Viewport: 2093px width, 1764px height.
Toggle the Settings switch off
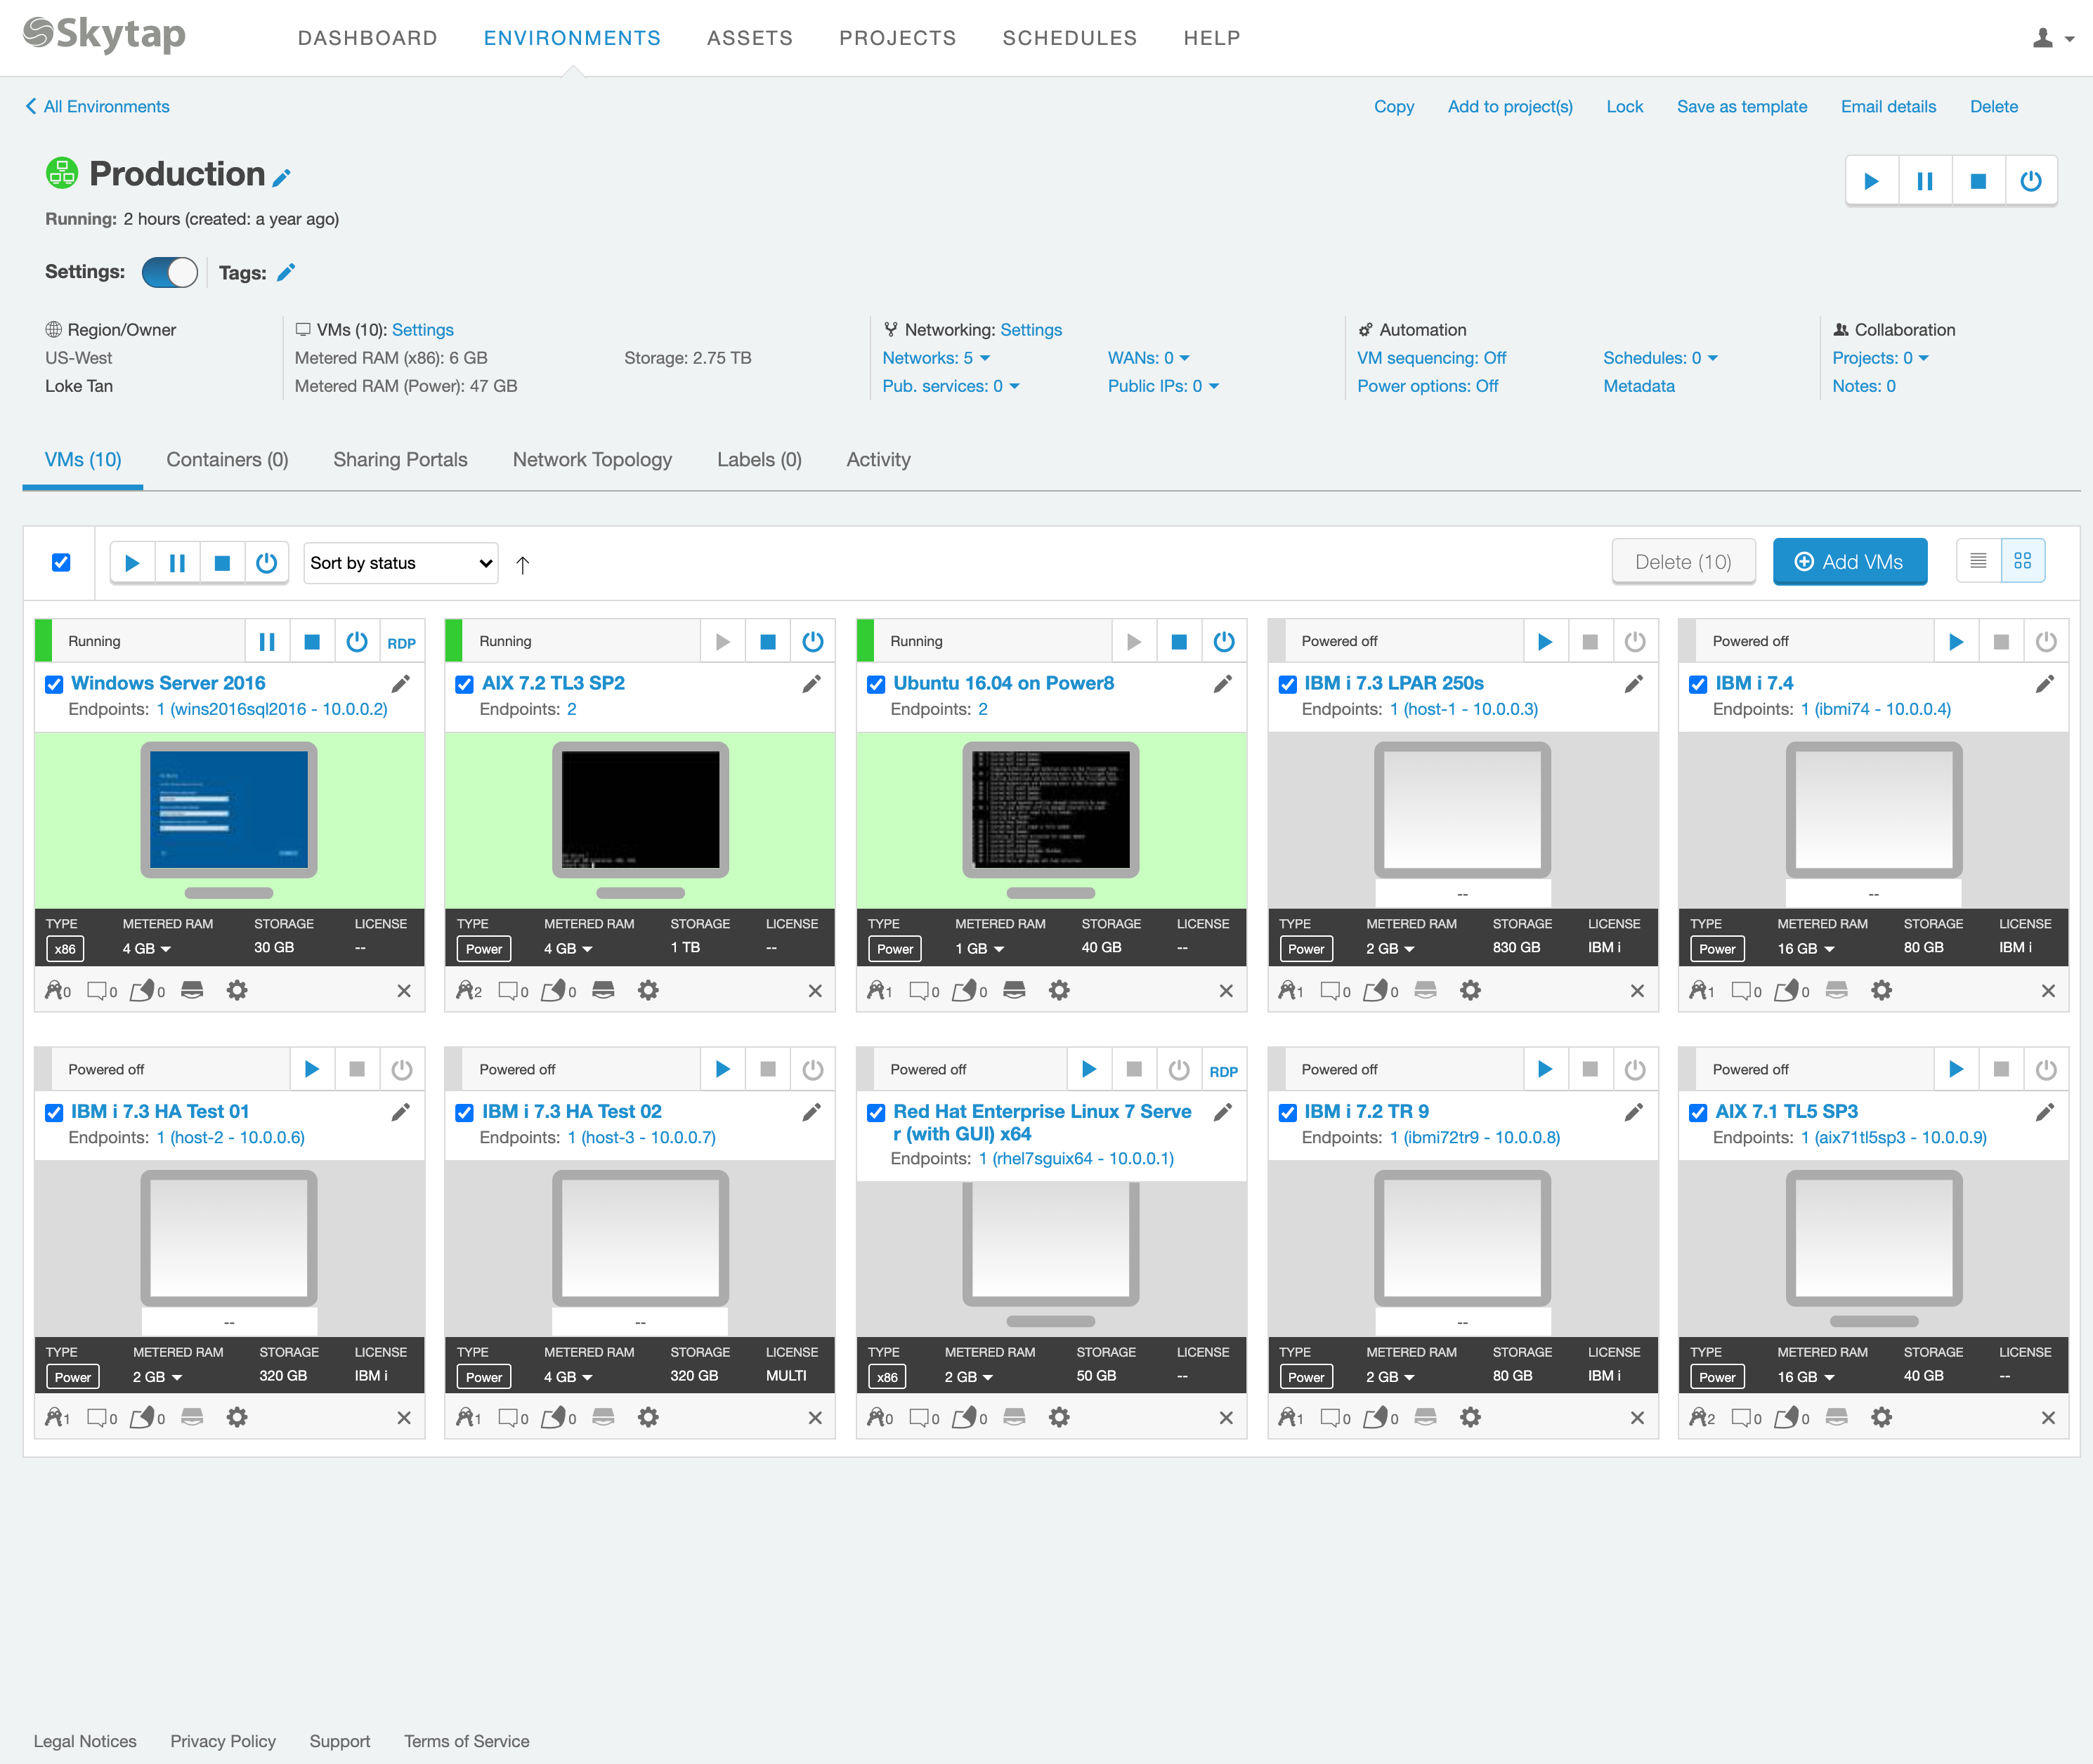click(x=170, y=273)
